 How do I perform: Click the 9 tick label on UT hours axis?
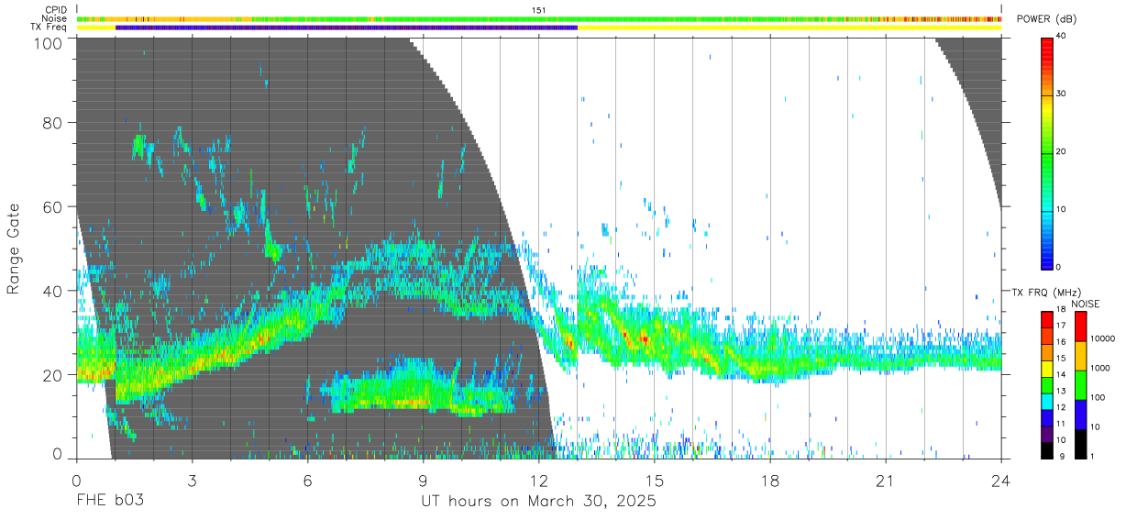(424, 481)
